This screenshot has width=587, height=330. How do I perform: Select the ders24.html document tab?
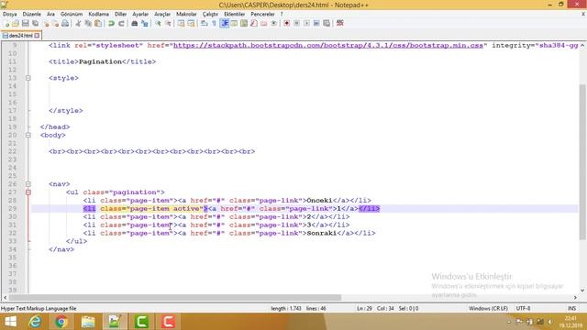[x=20, y=36]
